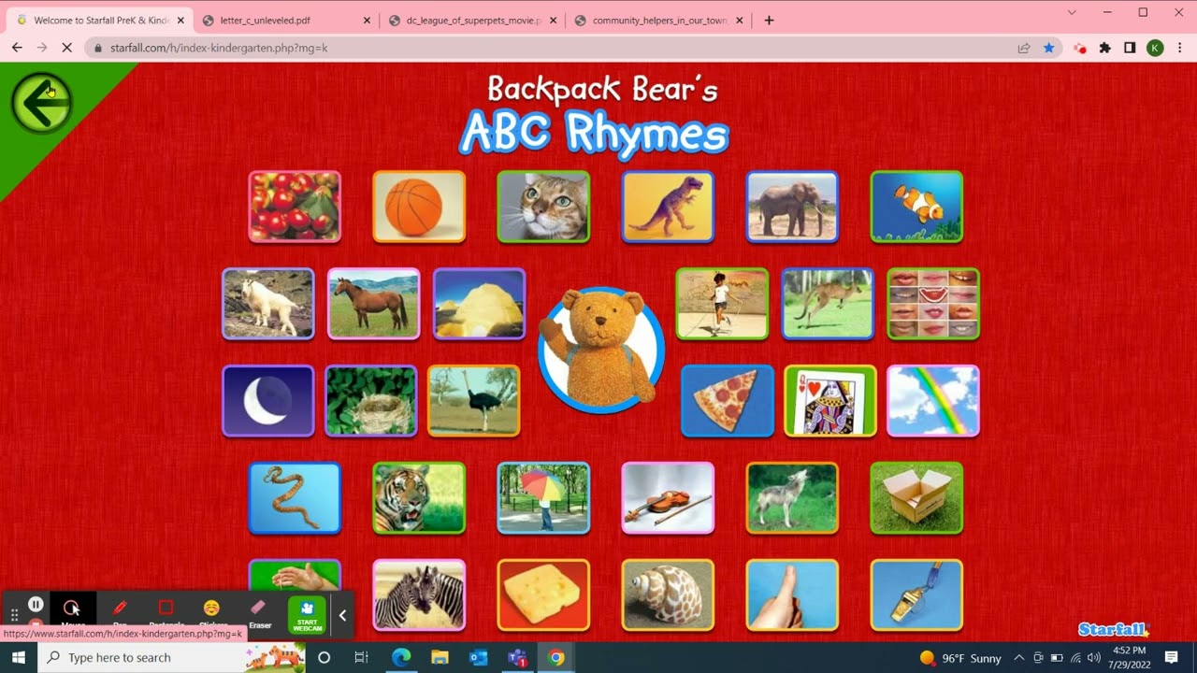This screenshot has width=1197, height=673.
Task: Select the Eraser tool
Action: pyautogui.click(x=259, y=611)
